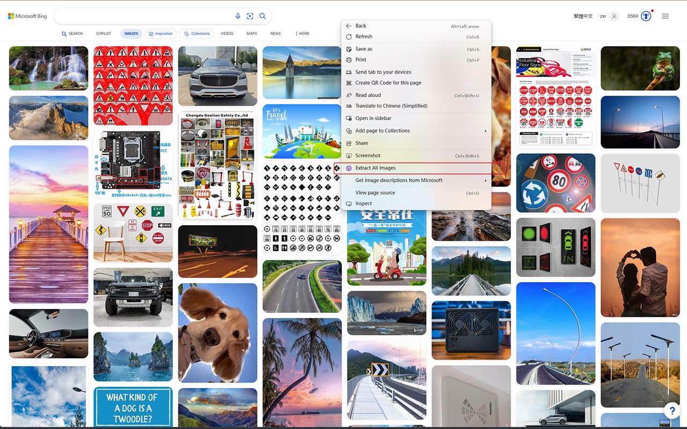Open the What Kind of Dog thumbnail

point(133,408)
